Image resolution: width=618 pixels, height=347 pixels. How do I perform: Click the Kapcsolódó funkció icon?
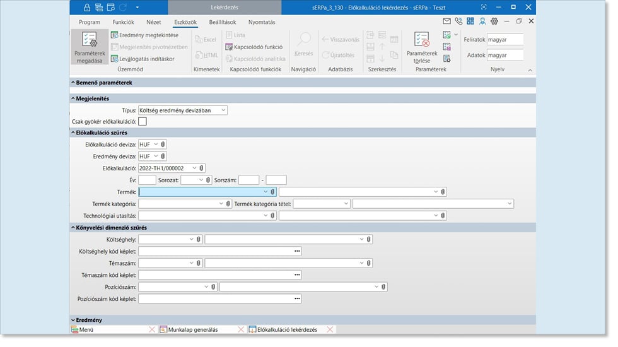tap(254, 47)
